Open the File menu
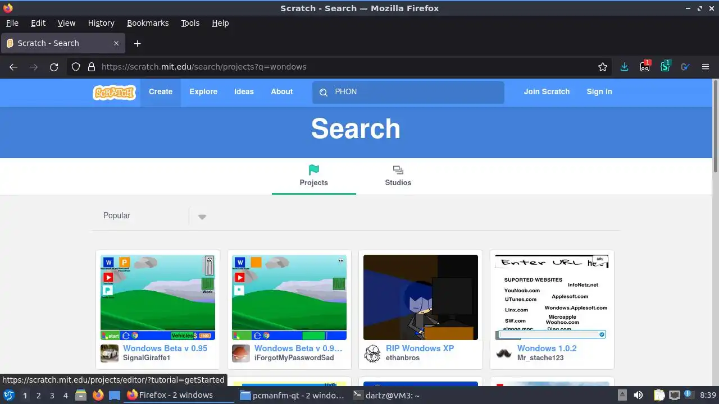719x404 pixels. 12,23
